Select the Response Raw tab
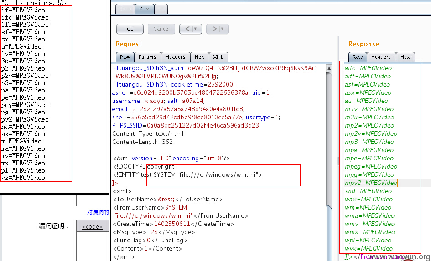Screen dimensions: 431x261 coord(358,57)
